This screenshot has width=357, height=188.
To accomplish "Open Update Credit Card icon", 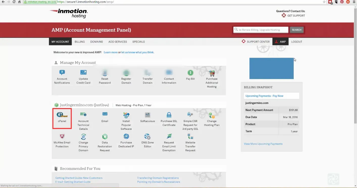I will click(83, 73).
